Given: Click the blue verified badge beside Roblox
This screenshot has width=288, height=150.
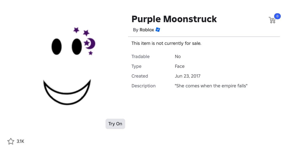Looking at the screenshot, I should (x=158, y=30).
